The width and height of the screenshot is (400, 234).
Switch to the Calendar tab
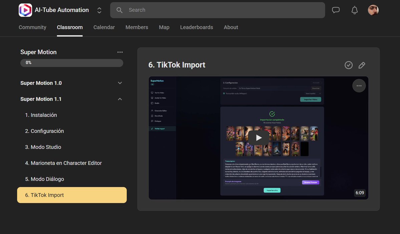pos(104,27)
